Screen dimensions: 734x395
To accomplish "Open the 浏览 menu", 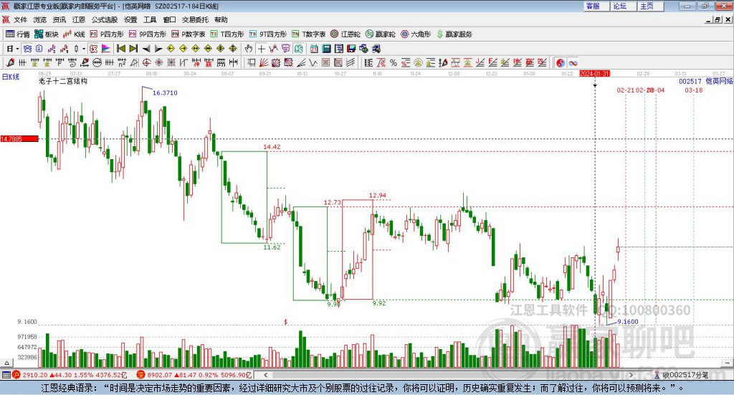I will point(40,19).
